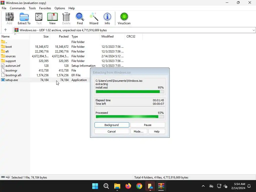This screenshot has height=192, width=256.
Task: Click sources modified date 2/14/2024
Action: 112,56
